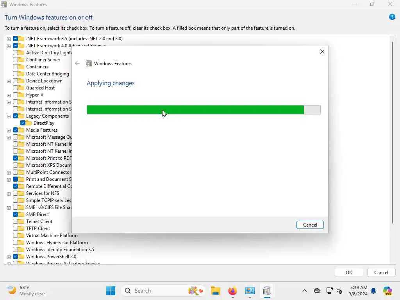Expand Device Lockdown node
The width and height of the screenshot is (400, 300).
click(9, 81)
